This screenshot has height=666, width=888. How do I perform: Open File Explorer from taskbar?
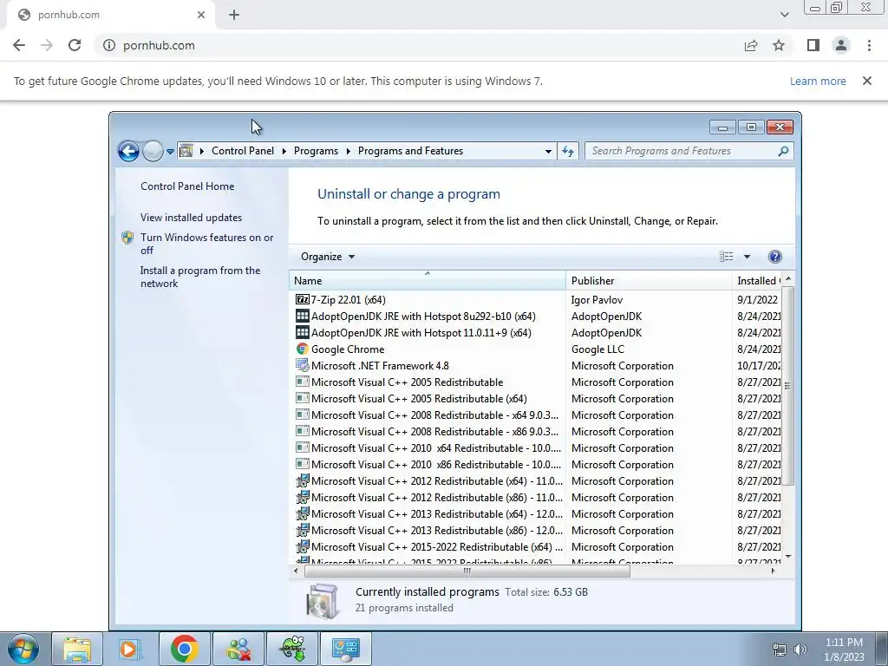[77, 649]
